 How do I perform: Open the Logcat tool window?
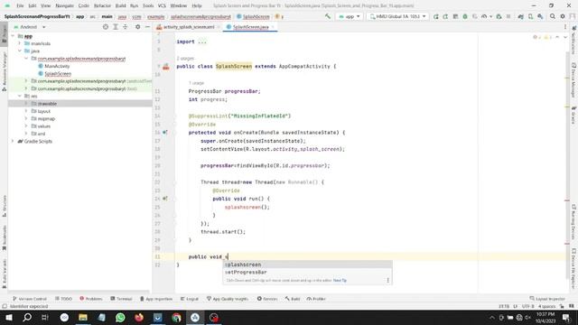click(190, 299)
